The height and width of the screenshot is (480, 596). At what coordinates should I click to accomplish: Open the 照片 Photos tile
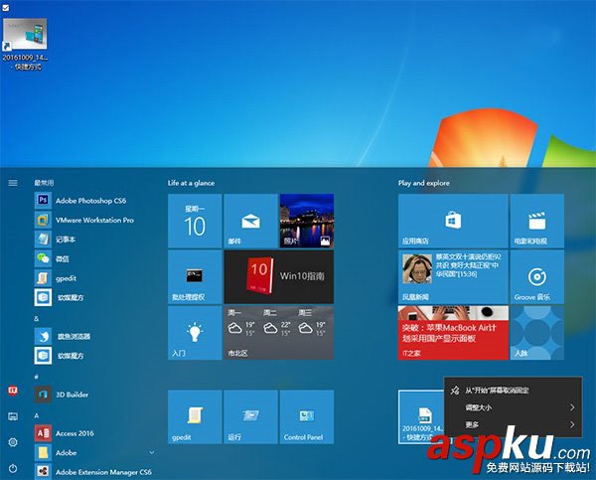pyautogui.click(x=306, y=221)
